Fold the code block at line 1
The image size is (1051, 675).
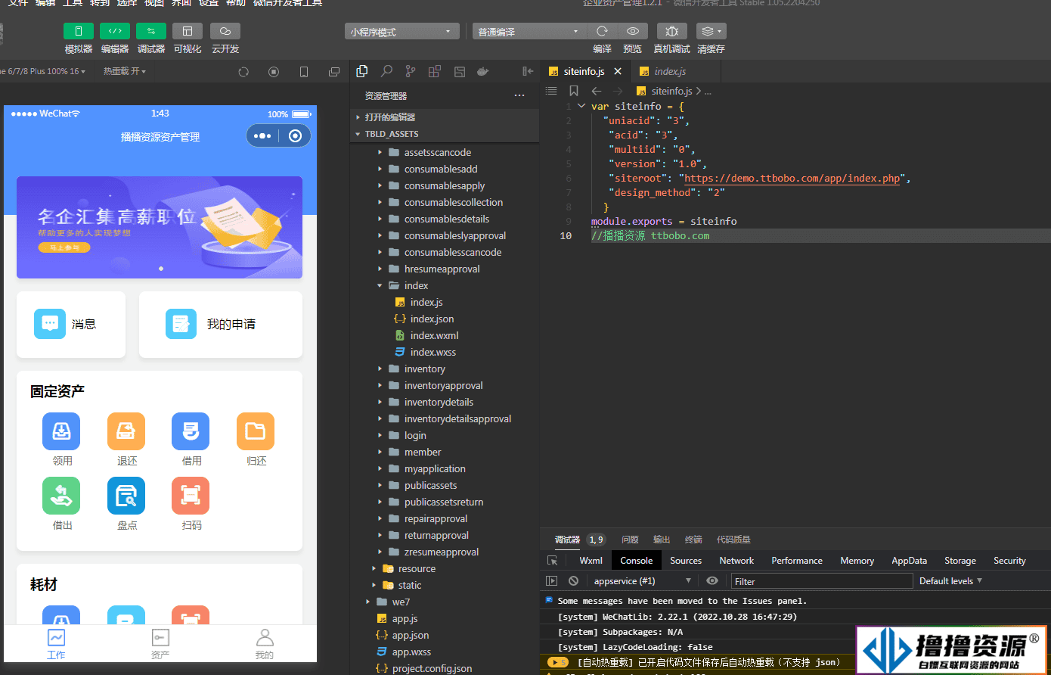[581, 106]
